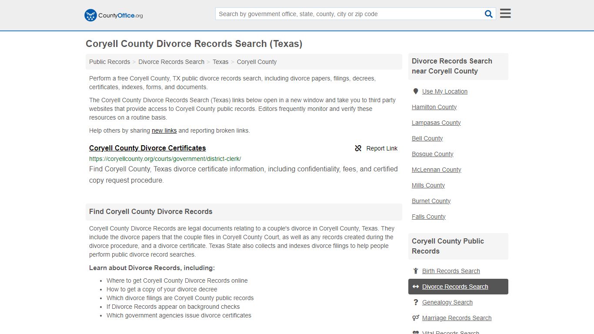Click 'Learn about Divorce Records, including:' text
The height and width of the screenshot is (334, 594).
click(x=152, y=268)
